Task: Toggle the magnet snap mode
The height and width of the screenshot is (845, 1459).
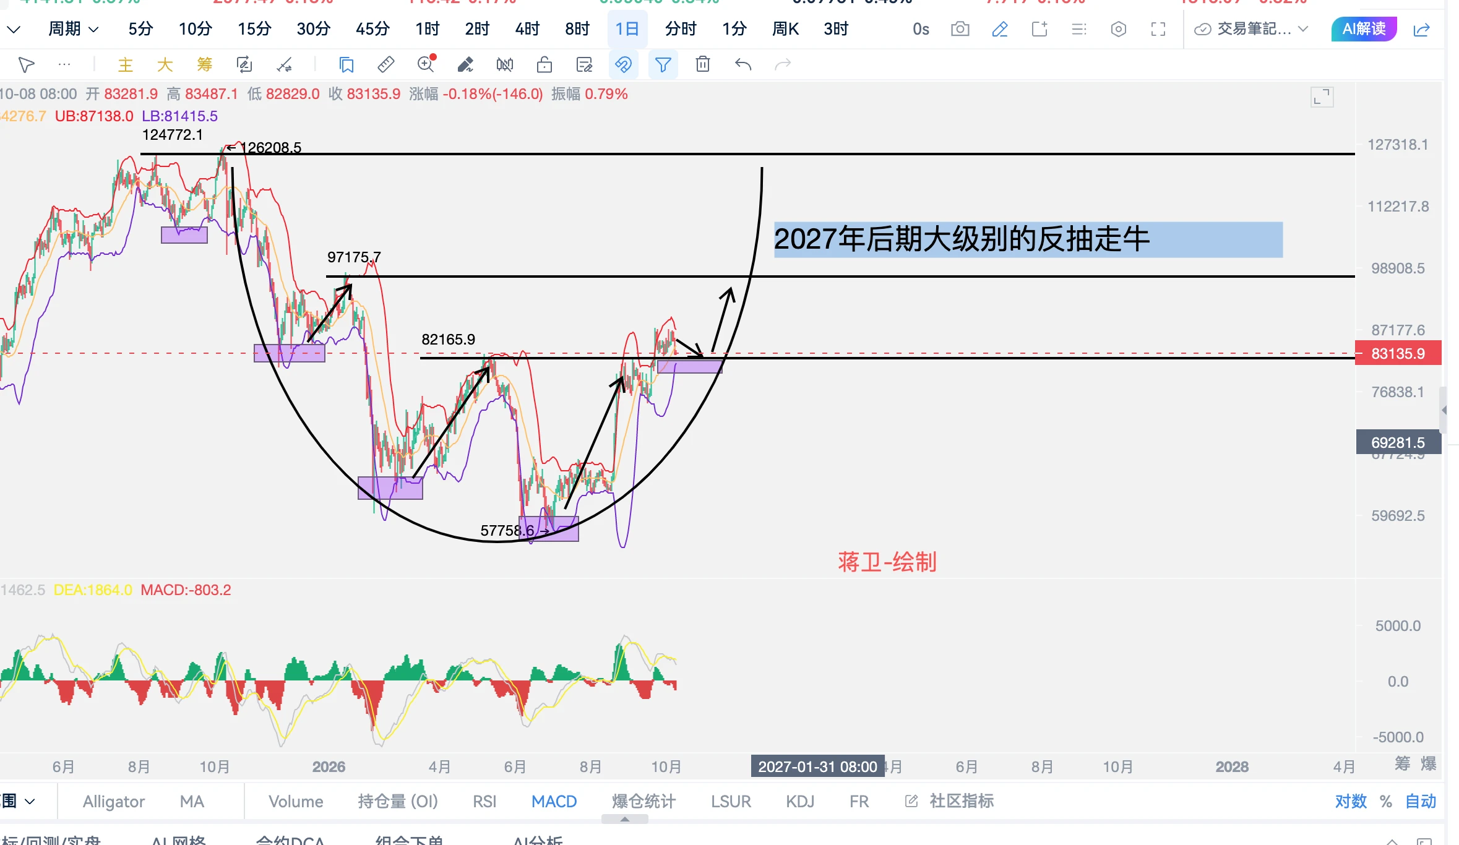Action: (x=624, y=64)
